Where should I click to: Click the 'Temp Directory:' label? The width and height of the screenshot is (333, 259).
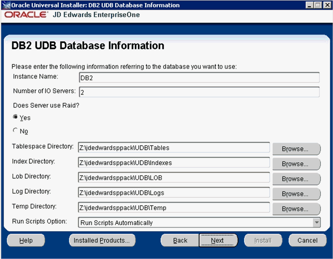coord(34,207)
